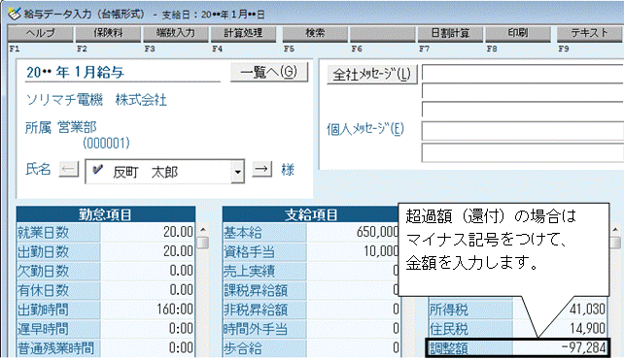Select the 有休日数 value cell
The height and width of the screenshot is (359, 624).
point(148,290)
